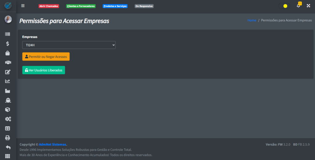The image size is (315, 160).
Task: Click the user avatar in sidebar
Action: pos(8,19)
